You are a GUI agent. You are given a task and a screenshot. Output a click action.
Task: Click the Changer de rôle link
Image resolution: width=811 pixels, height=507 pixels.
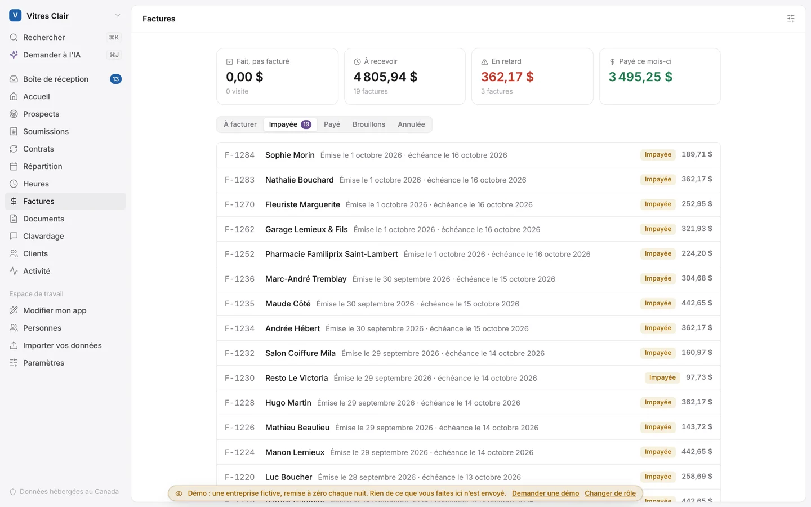[610, 493]
